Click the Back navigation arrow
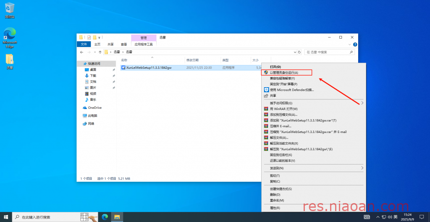This screenshot has height=222, width=430. coord(81,52)
